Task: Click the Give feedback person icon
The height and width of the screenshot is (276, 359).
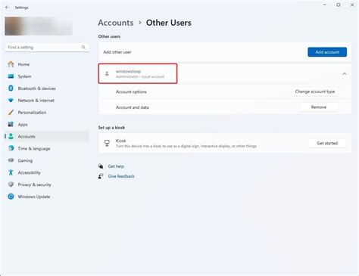Action: pos(101,176)
